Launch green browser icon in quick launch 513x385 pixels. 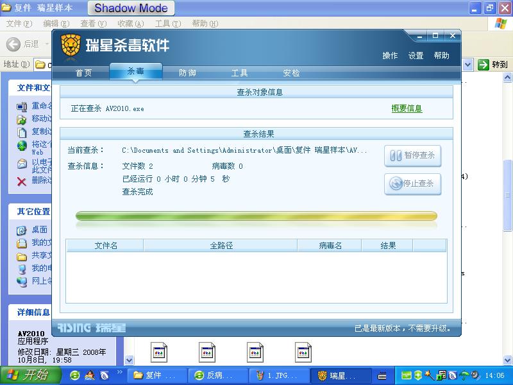tap(74, 375)
